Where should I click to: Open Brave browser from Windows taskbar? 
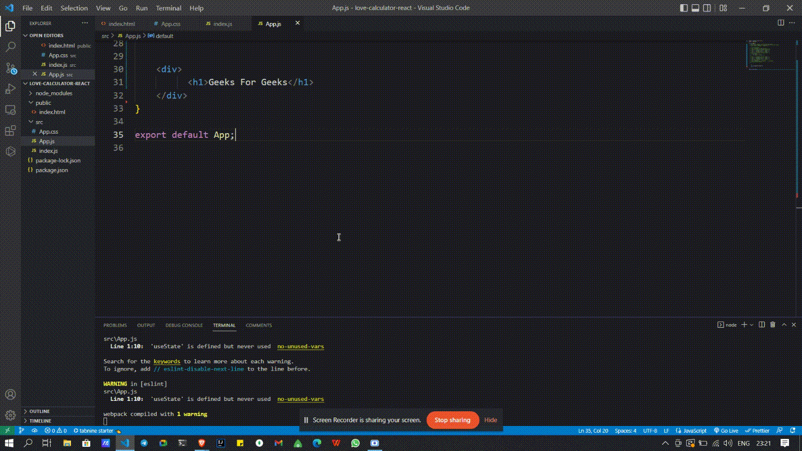202,443
